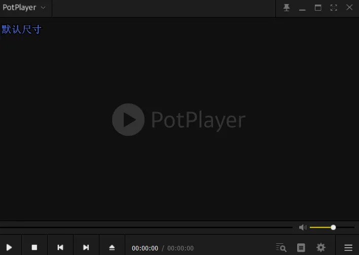
Task: Click the yellow volume slider handle
Action: 333,227
